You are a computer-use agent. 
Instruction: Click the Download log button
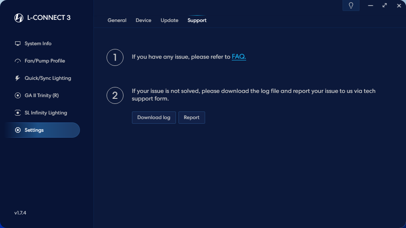tap(154, 118)
